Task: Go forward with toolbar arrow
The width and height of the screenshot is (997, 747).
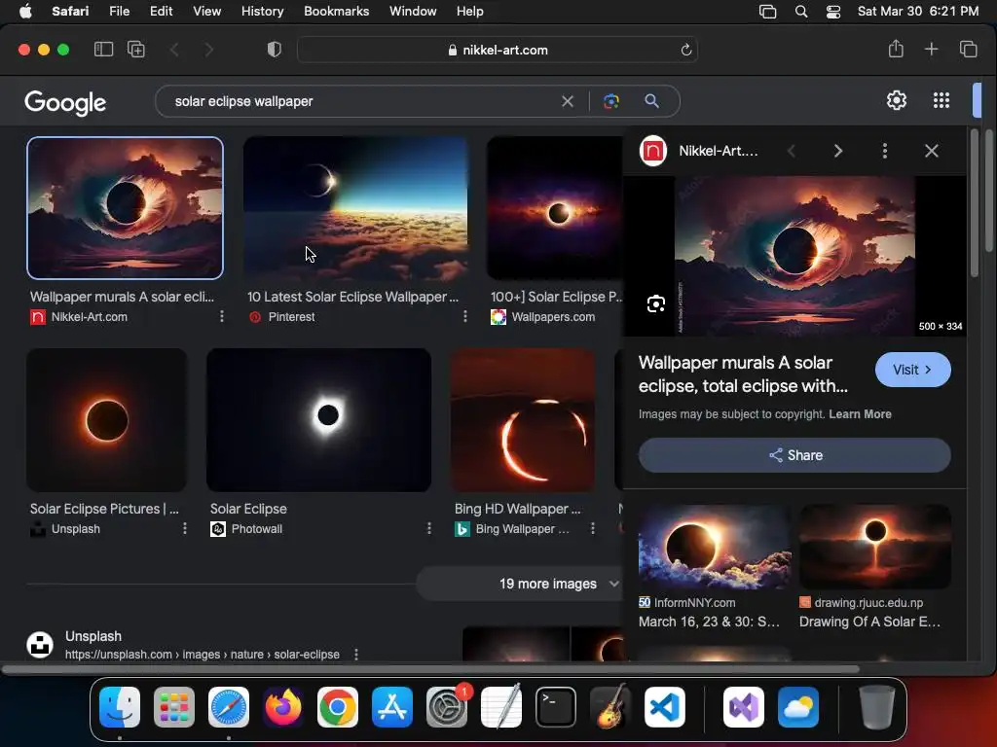Action: tap(208, 50)
